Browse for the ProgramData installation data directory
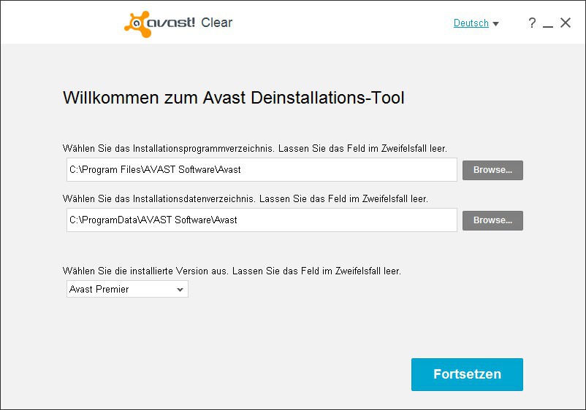This screenshot has height=410, width=586. click(492, 220)
